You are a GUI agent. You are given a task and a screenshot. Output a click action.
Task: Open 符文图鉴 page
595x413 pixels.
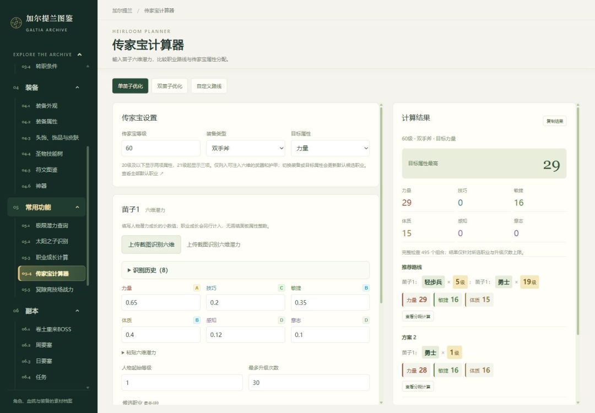pos(46,170)
